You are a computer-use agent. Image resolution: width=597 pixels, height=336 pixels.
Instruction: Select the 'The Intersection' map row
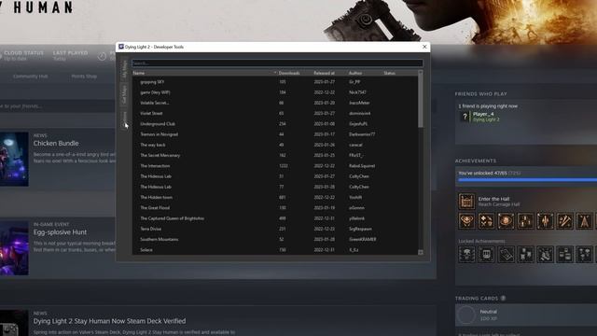275,166
